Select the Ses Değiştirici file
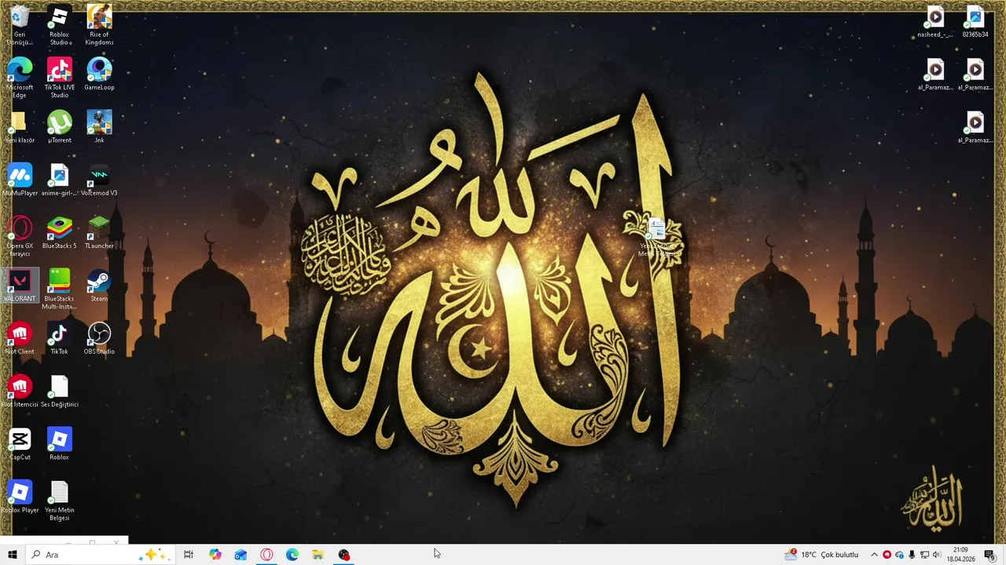The image size is (1006, 565). 59,391
